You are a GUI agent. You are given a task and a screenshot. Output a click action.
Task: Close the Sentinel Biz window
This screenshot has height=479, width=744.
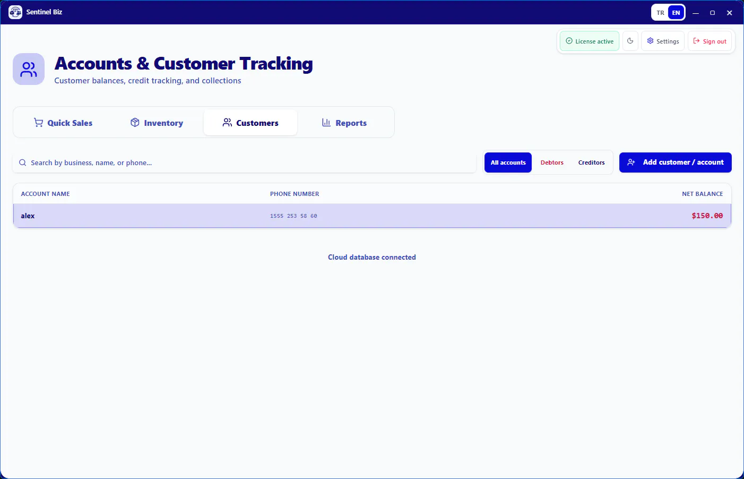730,13
